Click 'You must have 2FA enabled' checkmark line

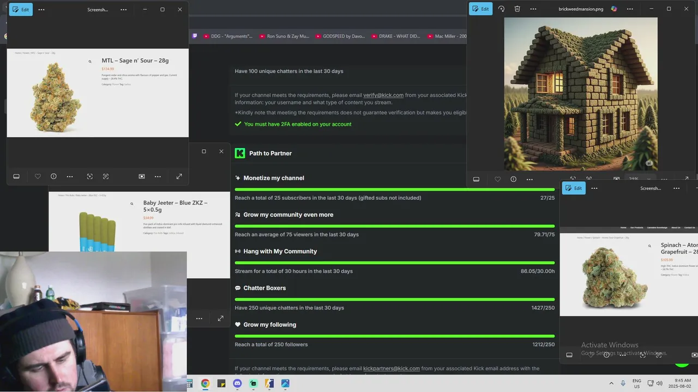pos(293,124)
